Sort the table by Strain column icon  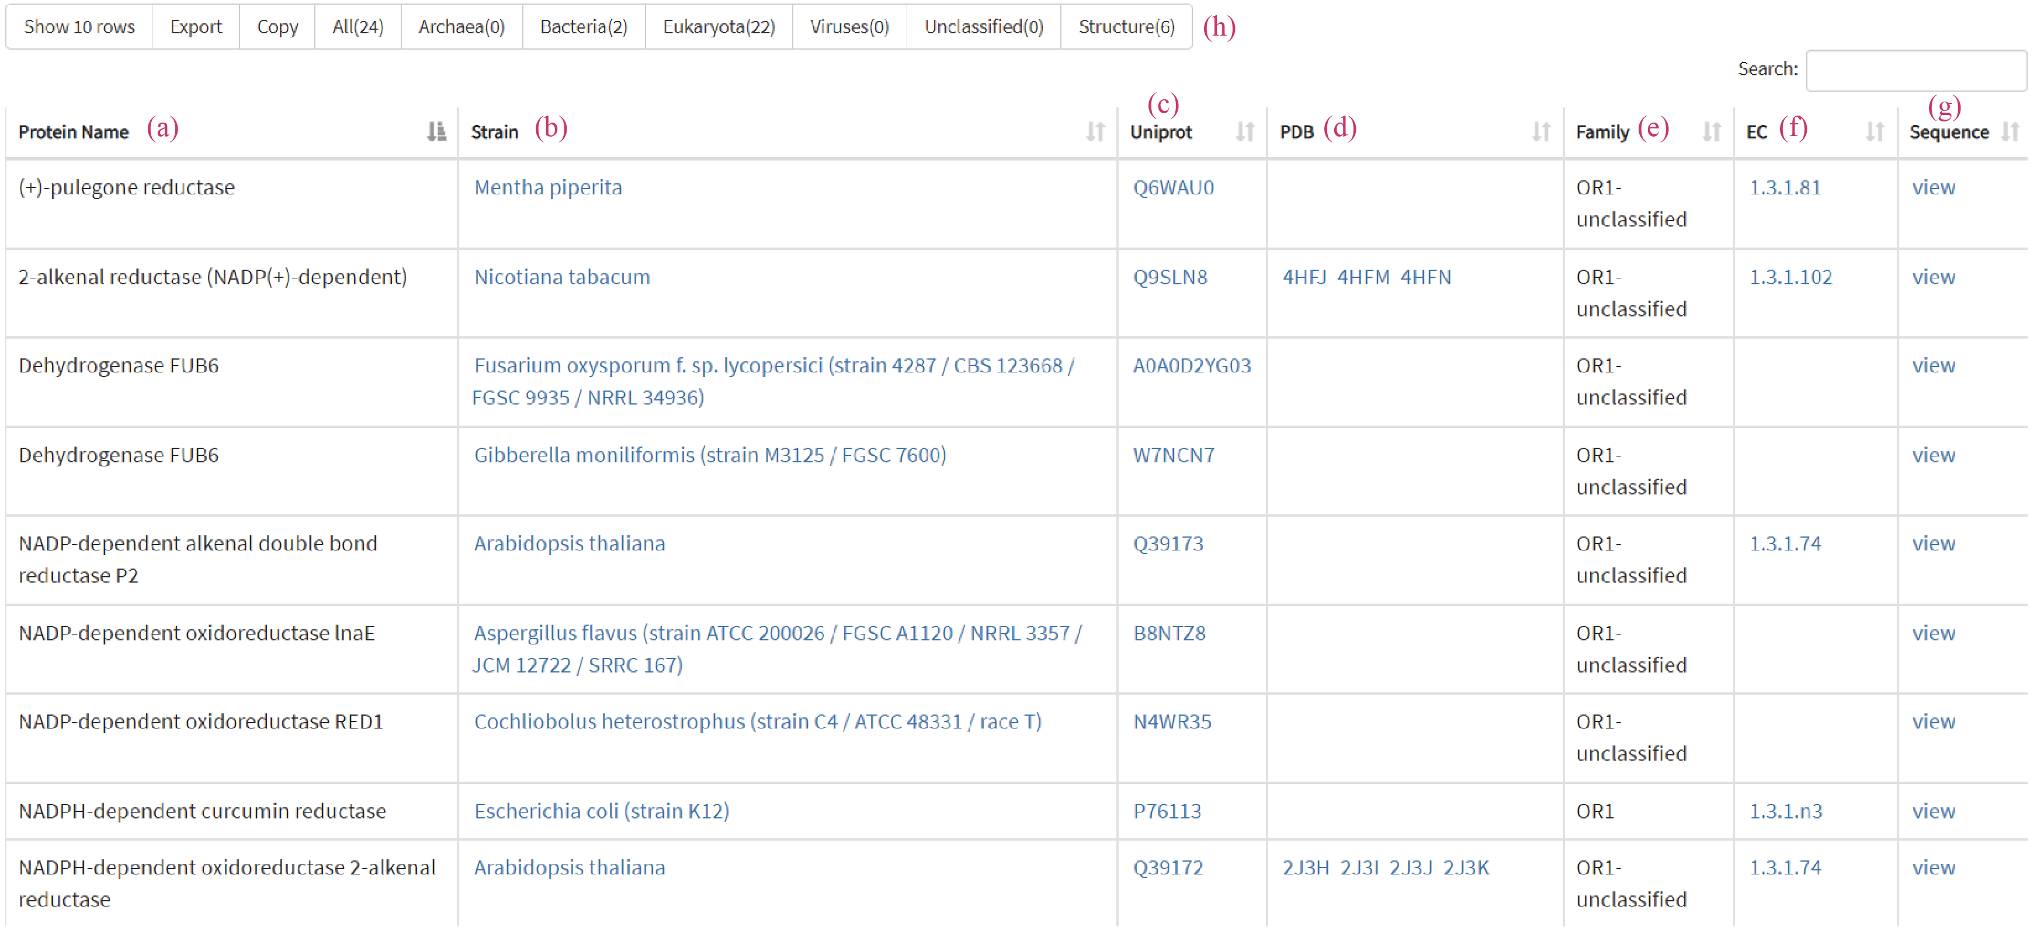(x=1094, y=132)
